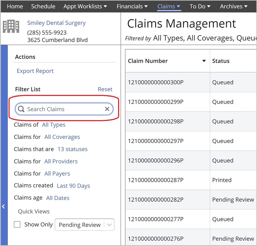Expand the Financials dropdown menu
The image size is (257, 246).
tap(132, 6)
